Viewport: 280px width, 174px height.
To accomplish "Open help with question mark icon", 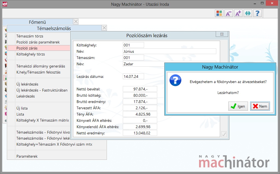I will pos(258,13).
